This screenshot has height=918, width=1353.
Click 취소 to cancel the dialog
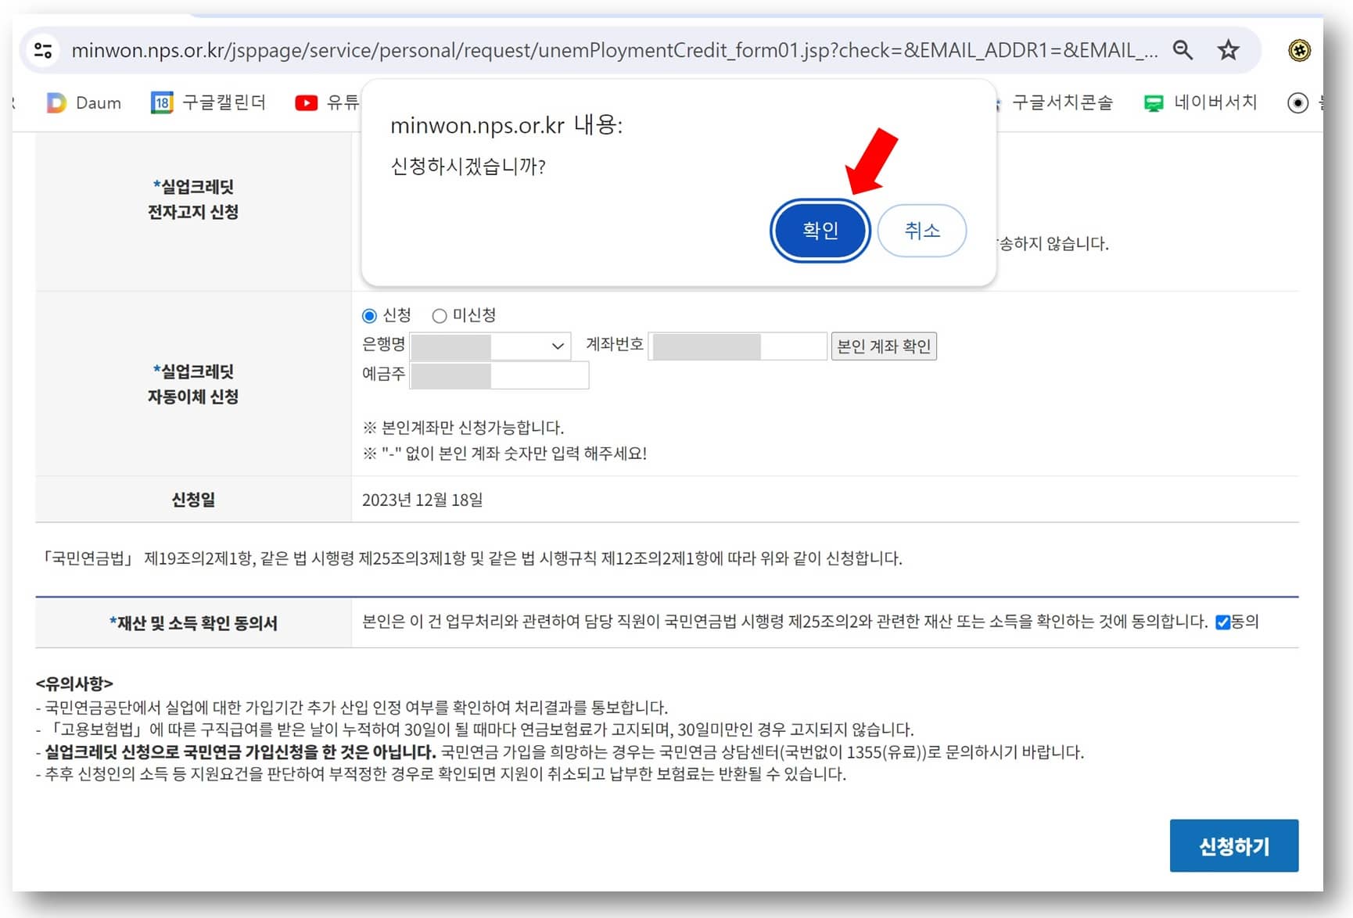922,230
